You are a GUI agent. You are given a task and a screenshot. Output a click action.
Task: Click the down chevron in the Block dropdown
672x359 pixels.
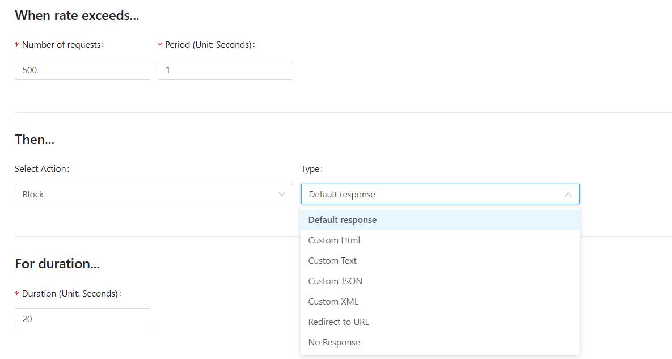282,195
